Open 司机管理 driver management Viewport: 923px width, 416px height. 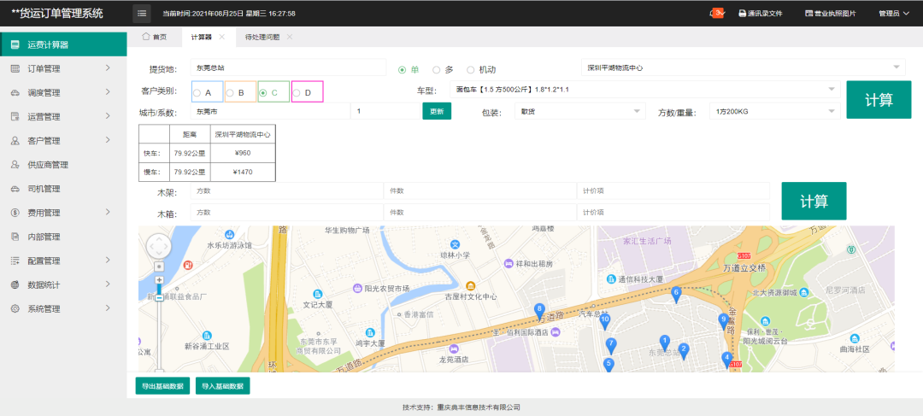coord(51,189)
